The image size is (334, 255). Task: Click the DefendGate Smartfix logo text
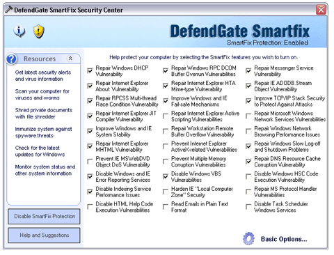click(240, 31)
